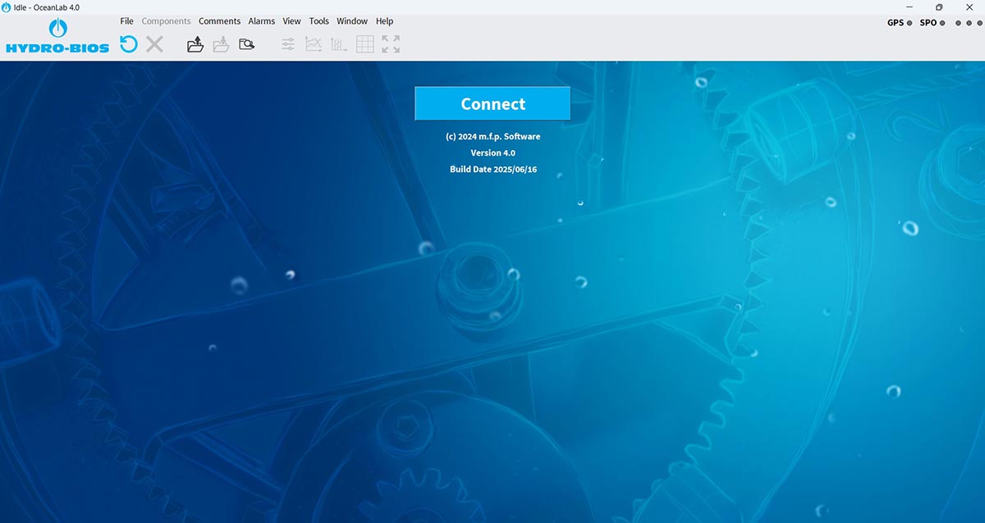The width and height of the screenshot is (985, 523).
Task: Open the Help menu
Action: (384, 21)
